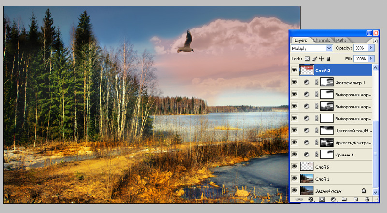Select the layer named Задний план
The width and height of the screenshot is (387, 213).
[x=328, y=191]
